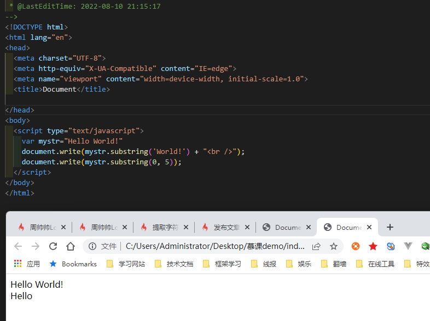This screenshot has height=321, width=430.
Task: Open the 线报 bookmark folder
Action: point(264,264)
